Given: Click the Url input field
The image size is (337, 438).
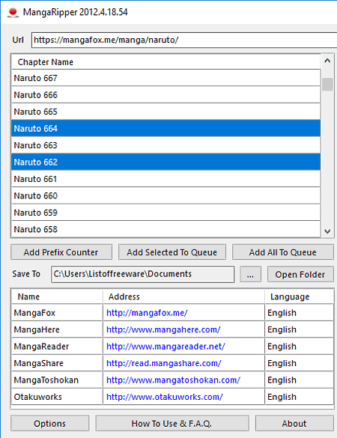Looking at the screenshot, I should point(184,40).
